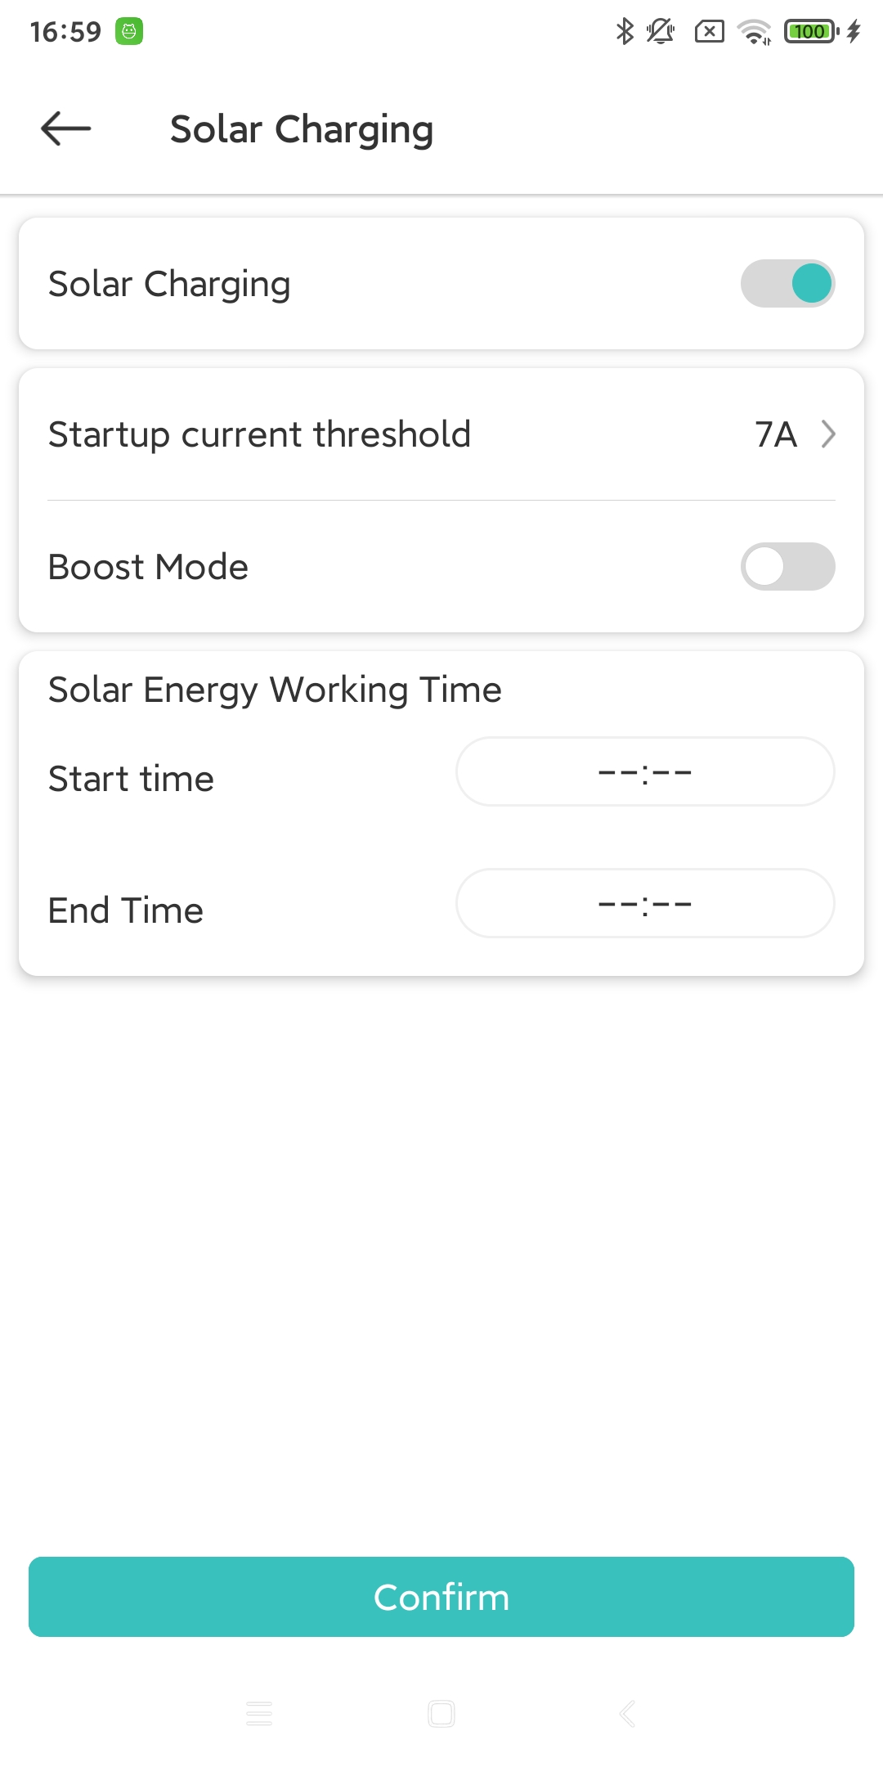Open the 7A threshold value selector

(x=775, y=434)
